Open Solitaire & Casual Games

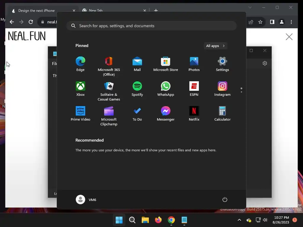pyautogui.click(x=109, y=91)
